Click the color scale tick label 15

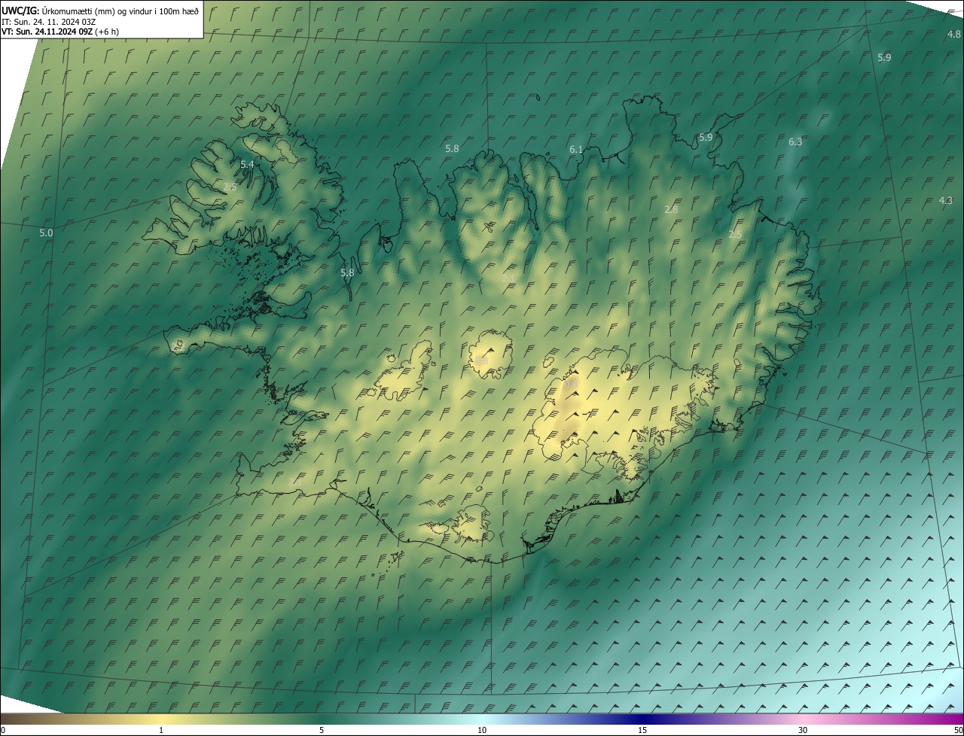(642, 730)
